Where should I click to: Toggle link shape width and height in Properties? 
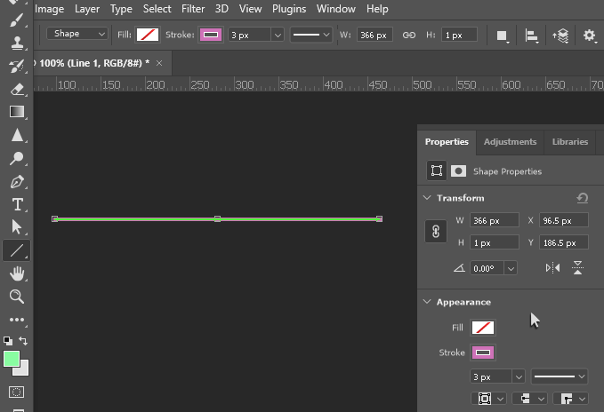pos(436,232)
